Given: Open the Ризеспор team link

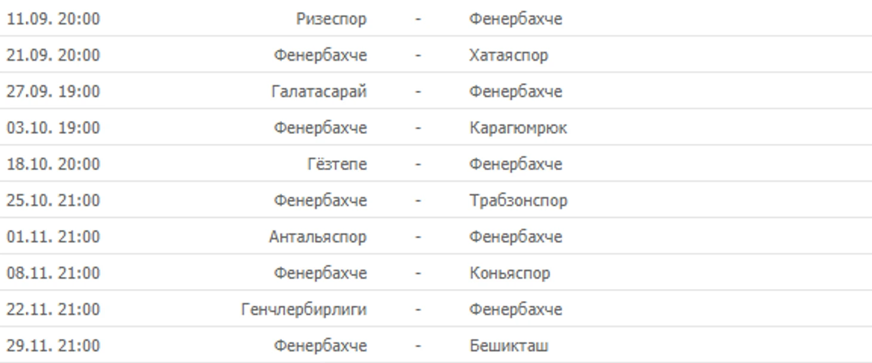Looking at the screenshot, I should coord(331,19).
